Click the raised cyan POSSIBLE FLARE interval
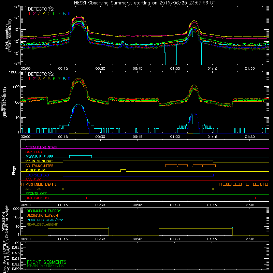 click(81, 157)
